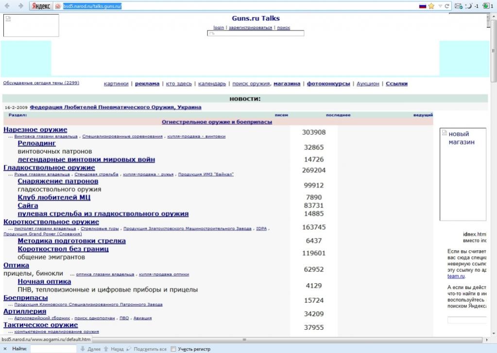This screenshot has width=497, height=353.
Task: Click the browser forward arrow
Action: tap(20, 6)
